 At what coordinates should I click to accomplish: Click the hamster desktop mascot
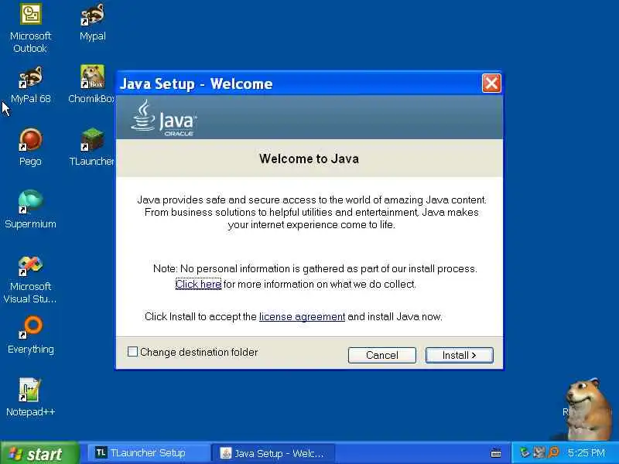coord(587,410)
